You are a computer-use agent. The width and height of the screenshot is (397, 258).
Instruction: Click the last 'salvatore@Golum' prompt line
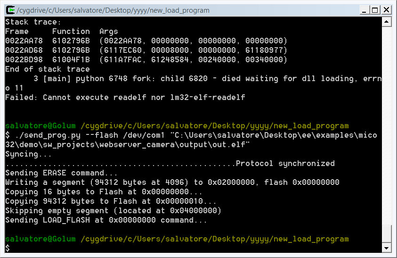177,239
